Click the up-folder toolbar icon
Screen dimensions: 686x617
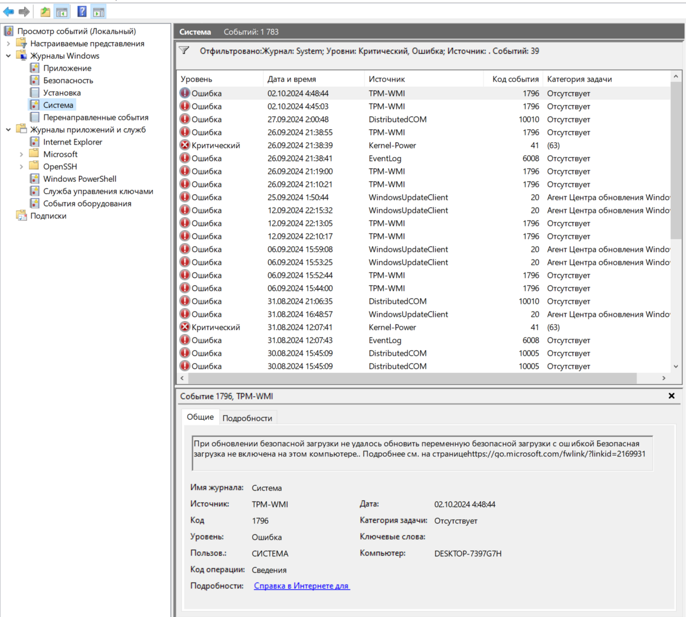tap(45, 11)
